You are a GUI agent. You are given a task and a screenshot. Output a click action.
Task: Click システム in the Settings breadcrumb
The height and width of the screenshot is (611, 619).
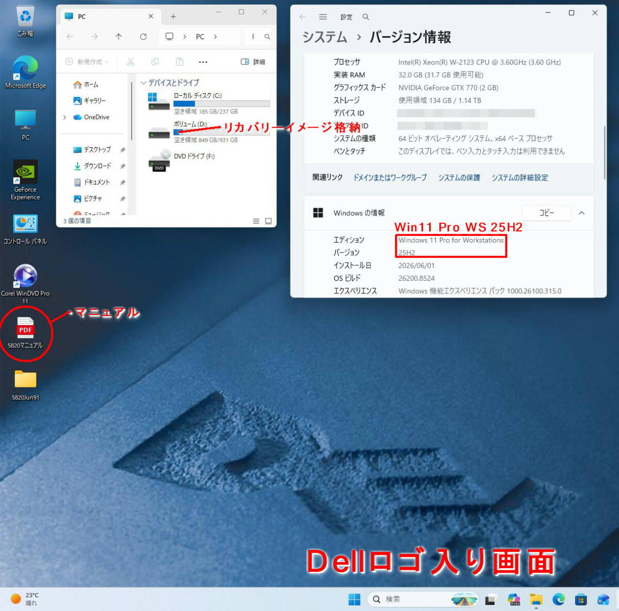325,37
